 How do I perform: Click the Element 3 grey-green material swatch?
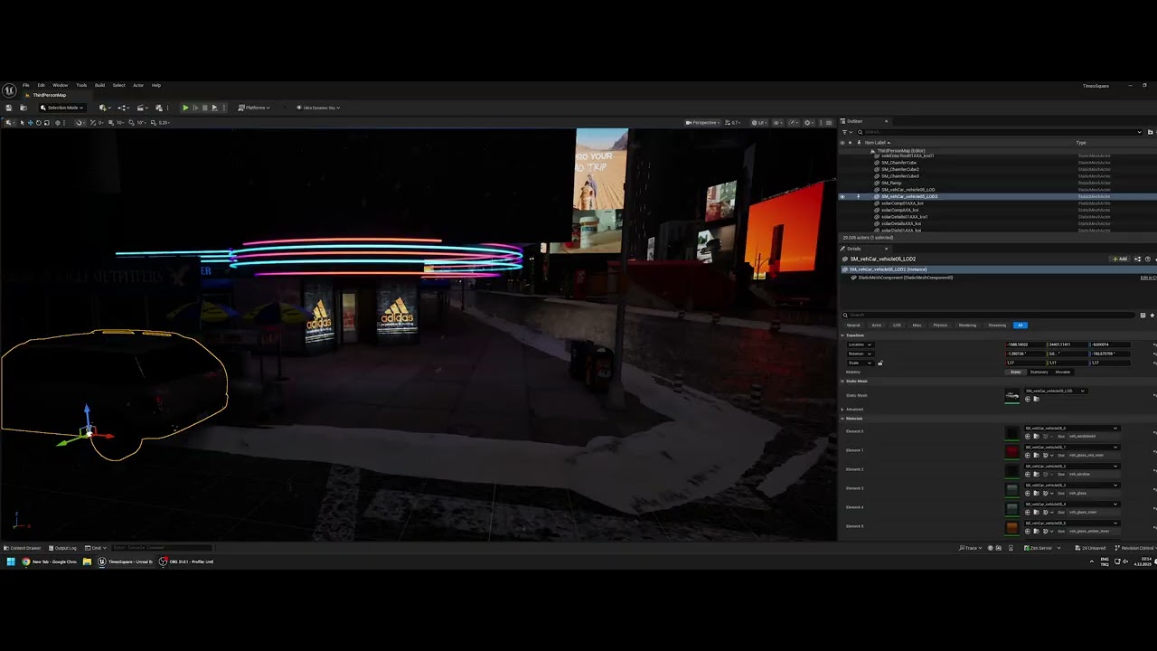pos(1011,488)
